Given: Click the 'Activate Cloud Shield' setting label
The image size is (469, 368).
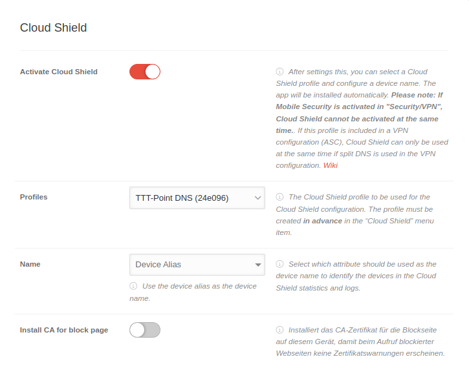Looking at the screenshot, I should coord(59,72).
